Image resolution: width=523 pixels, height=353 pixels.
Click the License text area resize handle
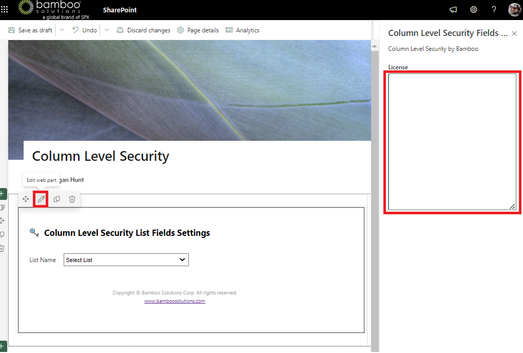click(513, 207)
